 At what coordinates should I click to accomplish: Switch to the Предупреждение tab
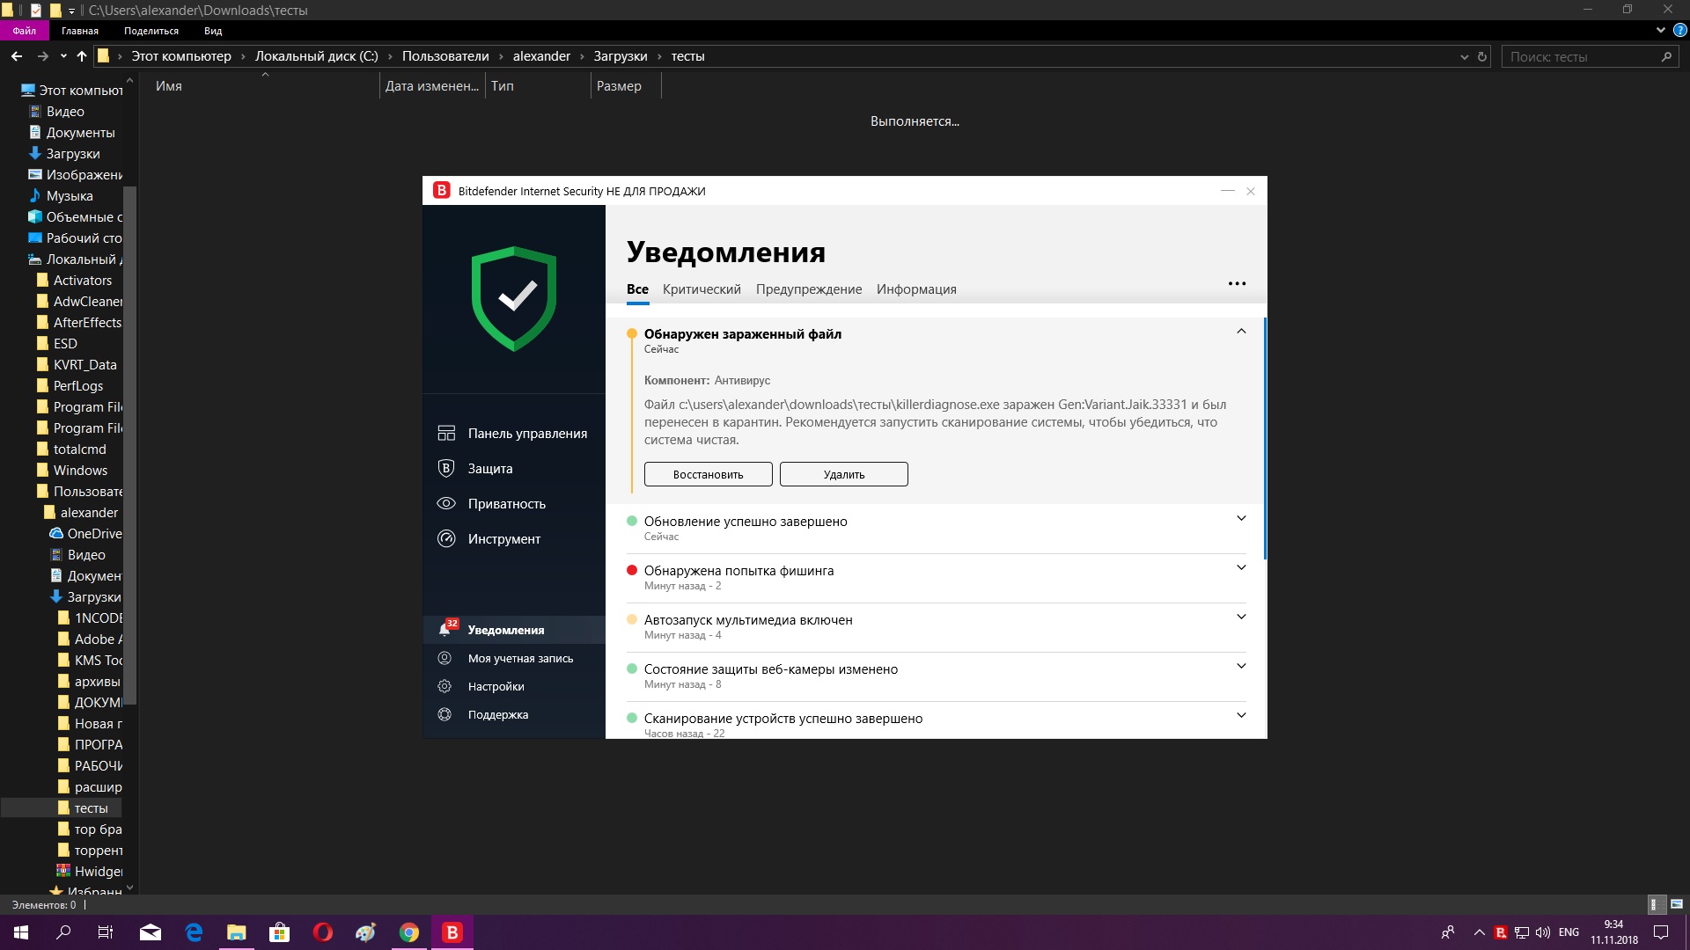pos(808,289)
